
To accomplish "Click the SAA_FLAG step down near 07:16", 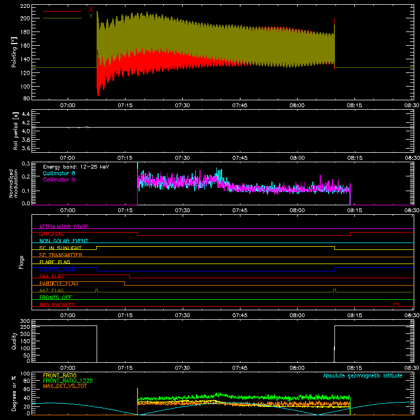I will point(129,277).
